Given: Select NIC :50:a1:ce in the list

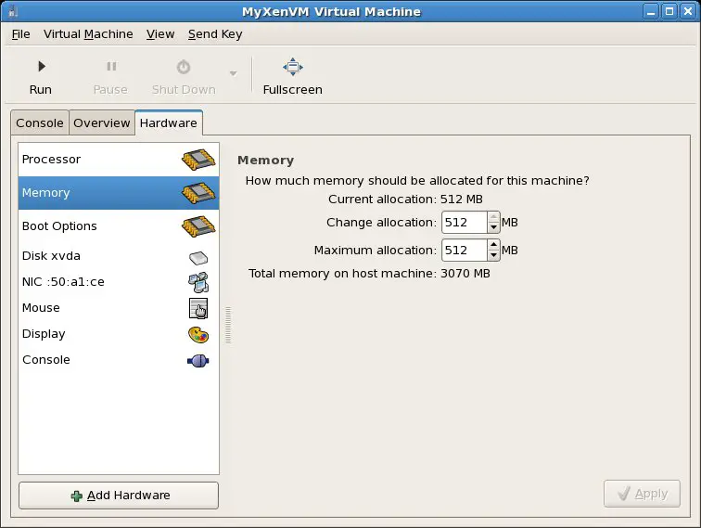Looking at the screenshot, I should (x=119, y=282).
